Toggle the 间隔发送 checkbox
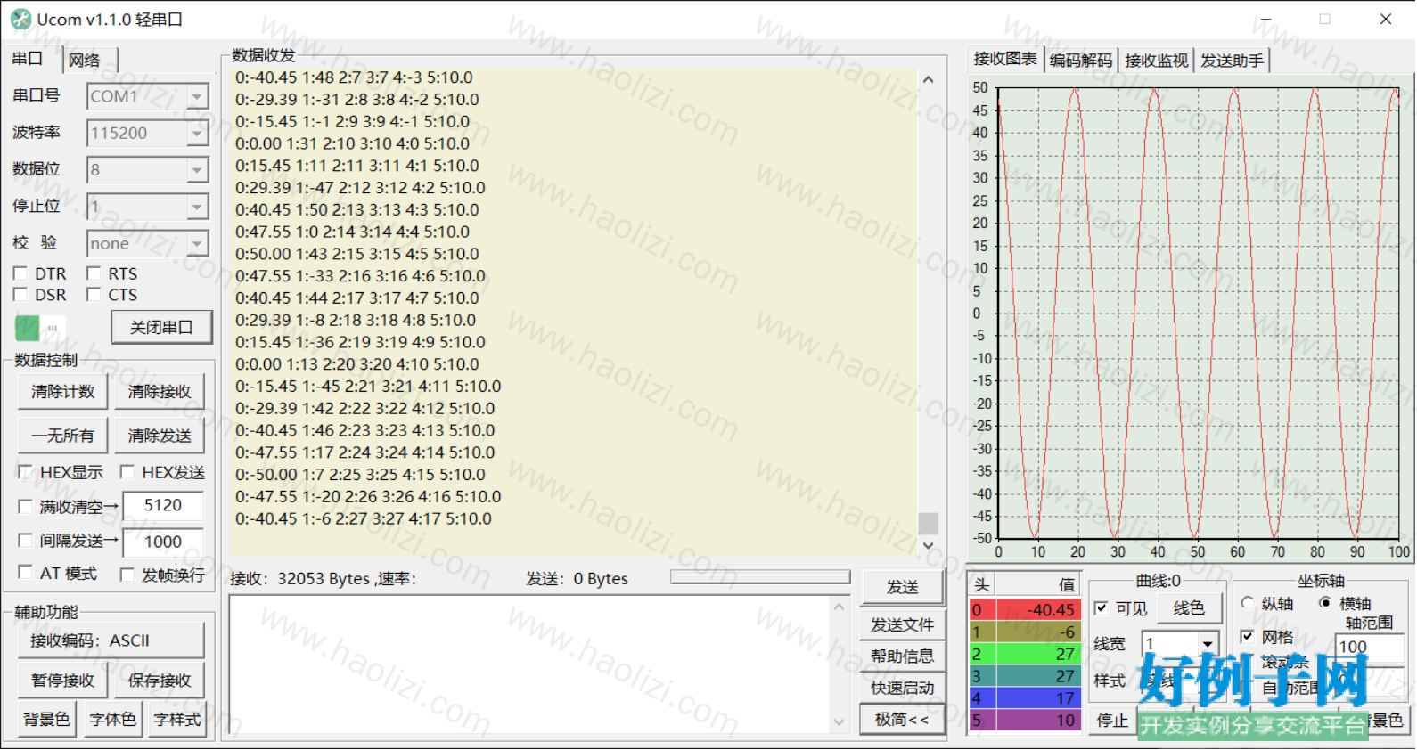Image resolution: width=1417 pixels, height=750 pixels. point(26,540)
